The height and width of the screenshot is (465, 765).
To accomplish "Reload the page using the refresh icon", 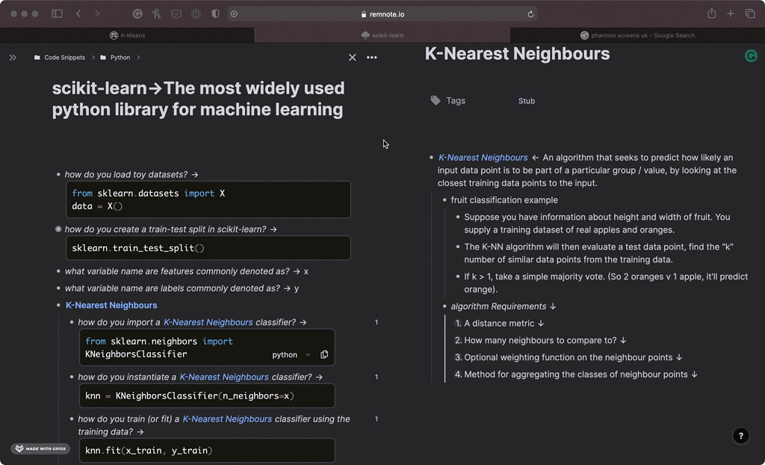I will pos(530,13).
